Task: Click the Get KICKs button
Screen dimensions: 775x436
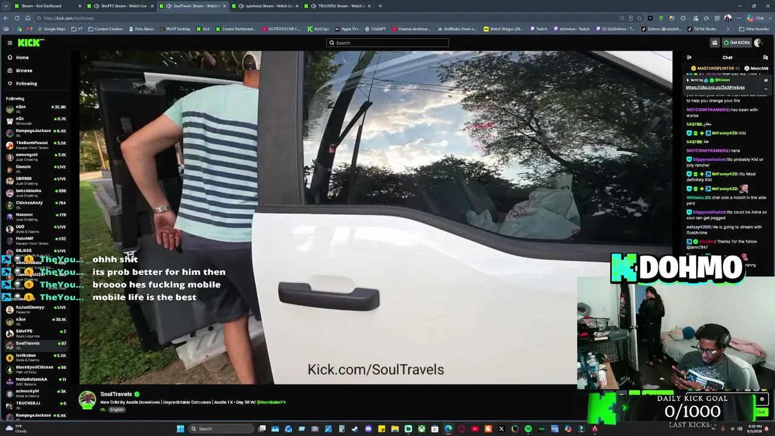Action: (x=736, y=42)
